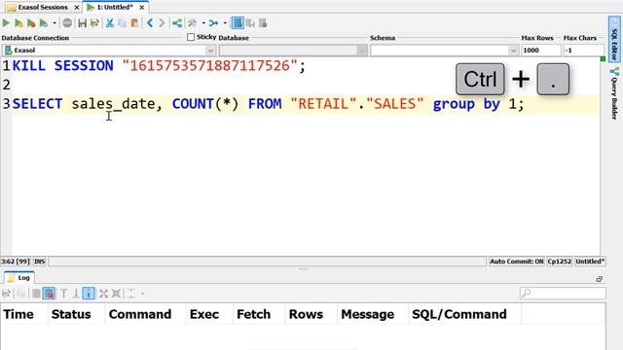Click the grey Stop execution icon

click(x=67, y=23)
